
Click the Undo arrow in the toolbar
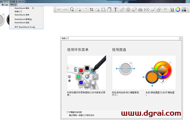(x=59, y=9)
